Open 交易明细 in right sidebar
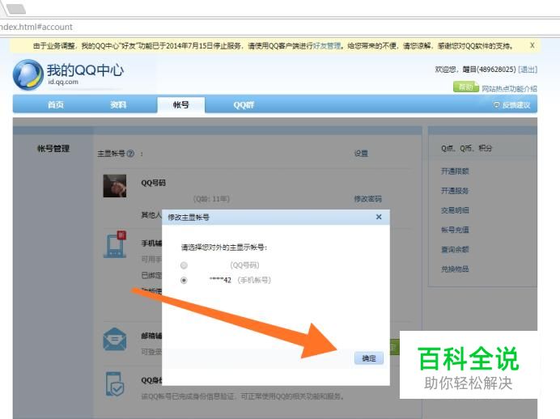Viewport: 560px width, 419px height. click(455, 210)
